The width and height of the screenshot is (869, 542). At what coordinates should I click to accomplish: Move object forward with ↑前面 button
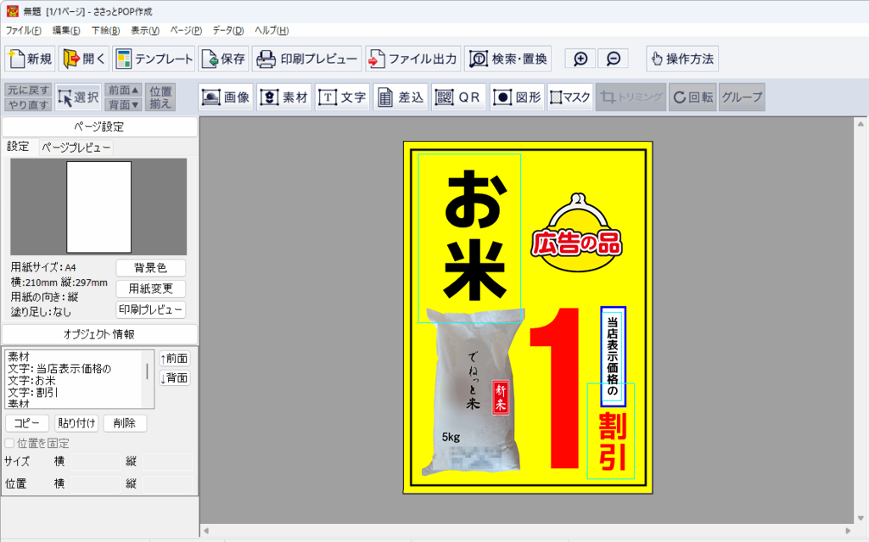click(174, 359)
